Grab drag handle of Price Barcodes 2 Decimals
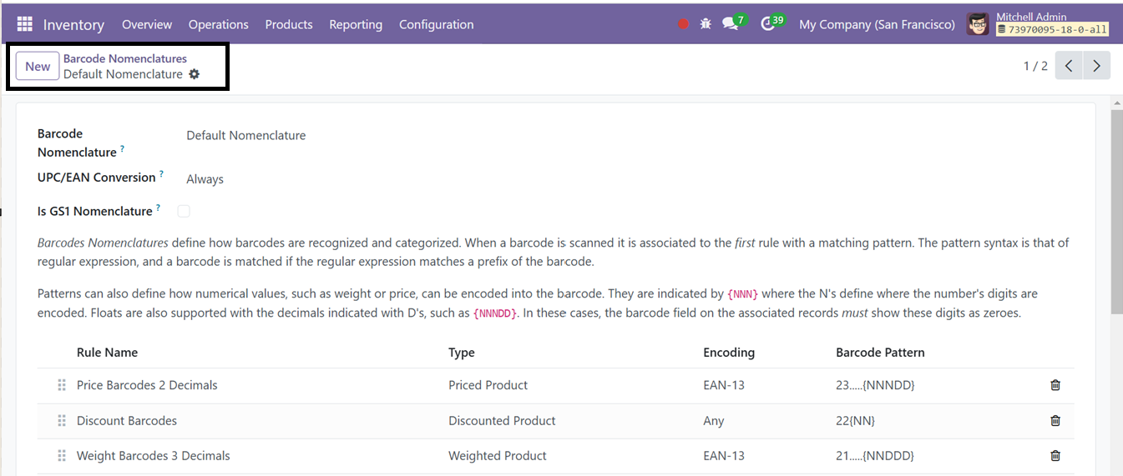The image size is (1123, 476). [x=61, y=385]
